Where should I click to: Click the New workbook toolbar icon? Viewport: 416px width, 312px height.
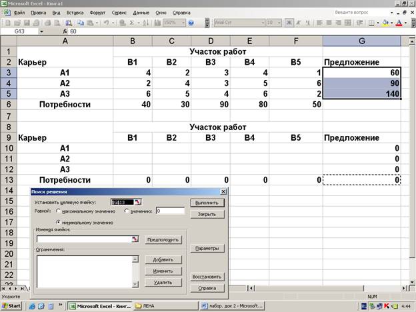pyautogui.click(x=8, y=23)
